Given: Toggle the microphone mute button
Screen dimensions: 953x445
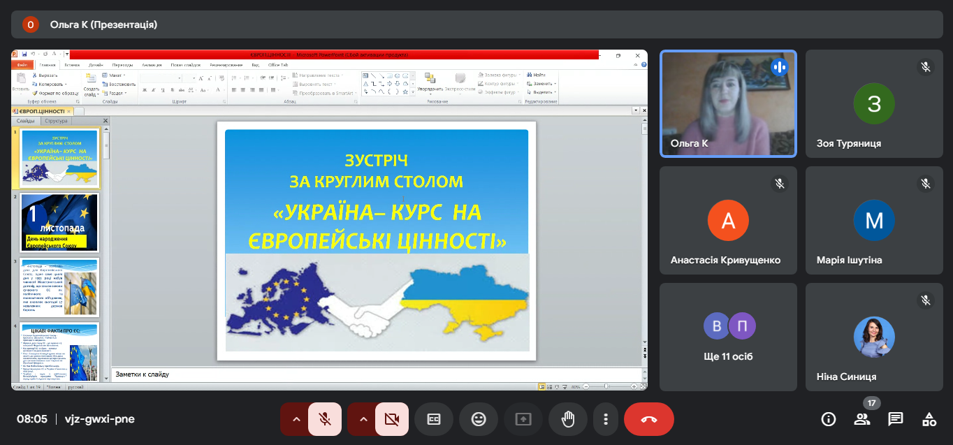Looking at the screenshot, I should [325, 419].
